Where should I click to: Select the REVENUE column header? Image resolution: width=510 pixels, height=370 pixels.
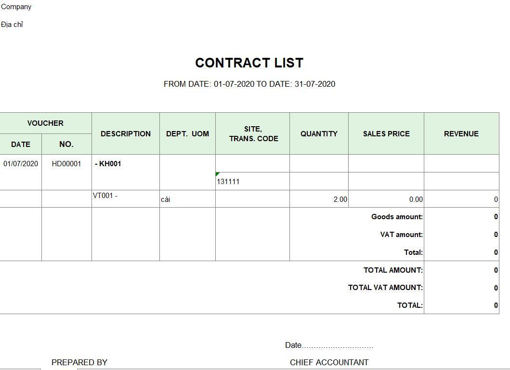click(x=461, y=134)
